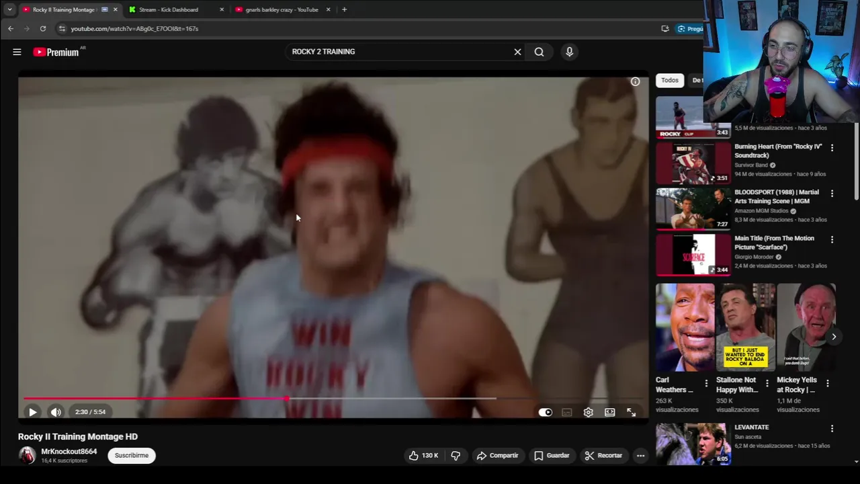This screenshot has height=484, width=860.
Task: Open the YouTube guide hamburger menu
Action: pyautogui.click(x=17, y=52)
